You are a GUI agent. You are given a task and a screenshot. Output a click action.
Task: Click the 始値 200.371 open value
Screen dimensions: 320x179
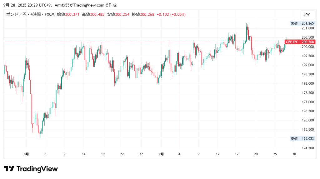tap(68, 15)
